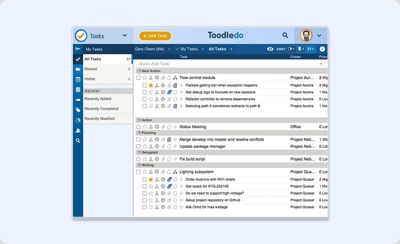Click Gary Olsen (Me) breadcrumb
The width and height of the screenshot is (400, 244).
click(149, 49)
